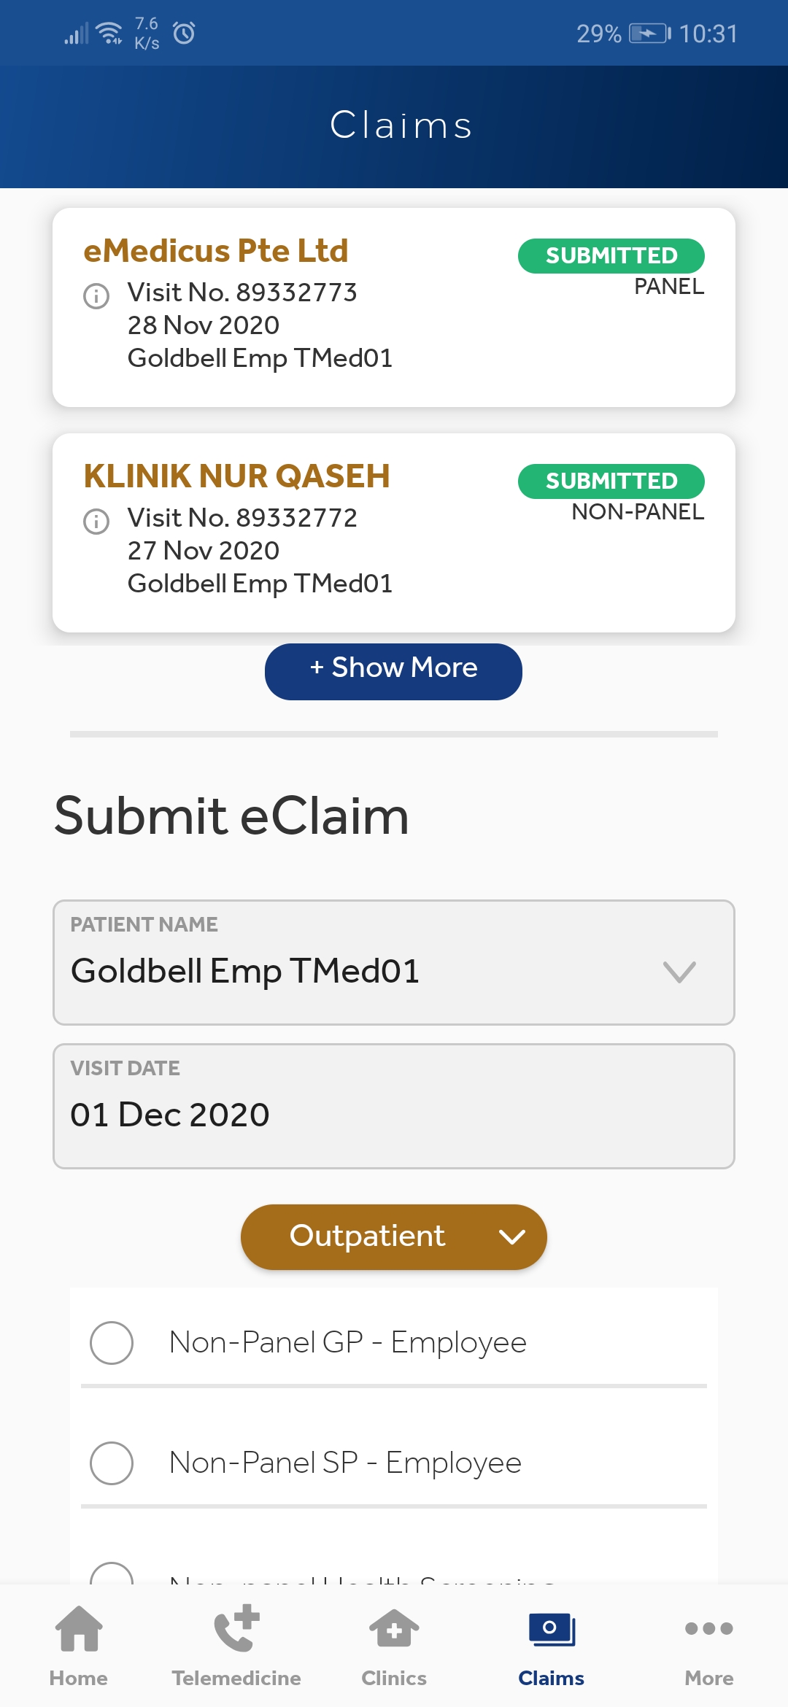Open the Outpatient claim type dropdown
788x1707 pixels.
click(x=394, y=1237)
